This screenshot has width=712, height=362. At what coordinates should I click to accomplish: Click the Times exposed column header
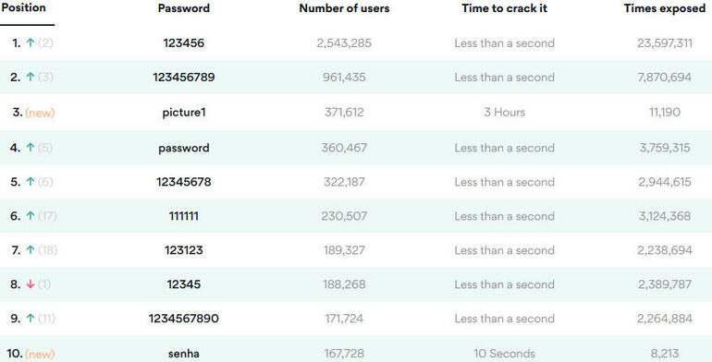pyautogui.click(x=664, y=8)
